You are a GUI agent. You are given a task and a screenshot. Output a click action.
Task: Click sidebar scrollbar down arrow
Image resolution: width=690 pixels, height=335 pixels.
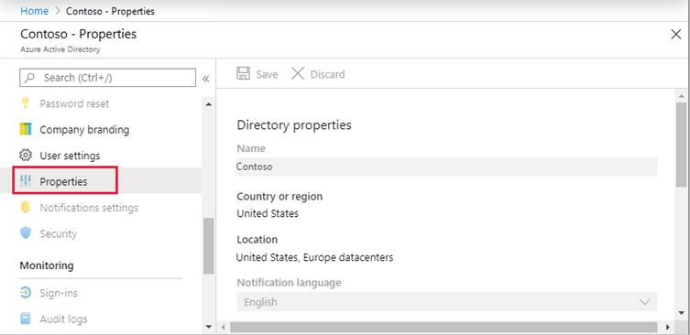[209, 327]
